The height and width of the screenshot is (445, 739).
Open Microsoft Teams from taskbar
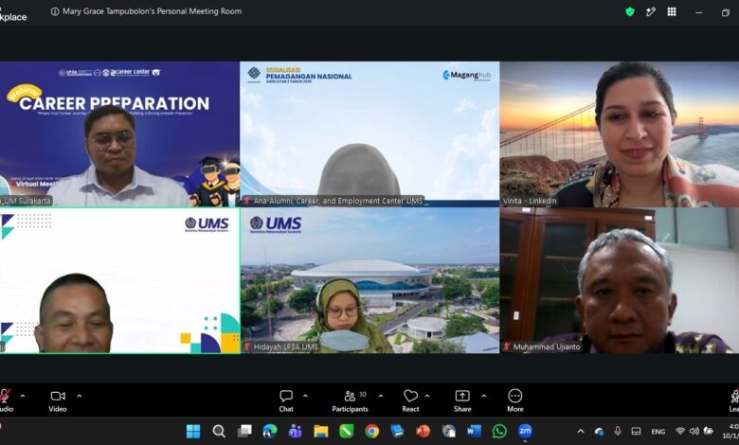pyautogui.click(x=295, y=431)
